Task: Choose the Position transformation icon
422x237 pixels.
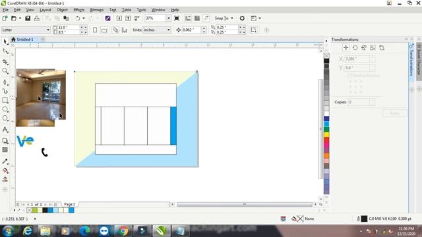Action: click(346, 48)
